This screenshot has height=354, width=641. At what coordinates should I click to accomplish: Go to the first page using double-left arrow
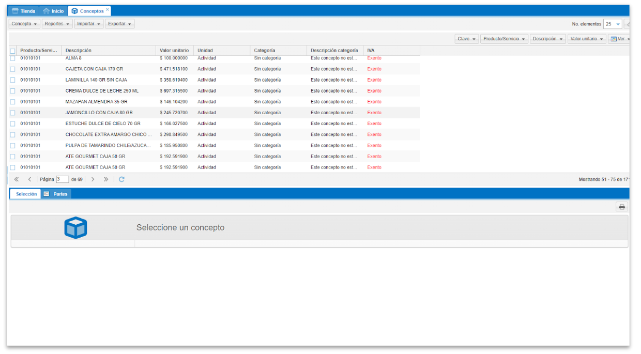coord(17,179)
